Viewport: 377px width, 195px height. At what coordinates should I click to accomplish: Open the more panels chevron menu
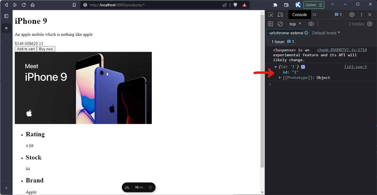tap(314, 14)
